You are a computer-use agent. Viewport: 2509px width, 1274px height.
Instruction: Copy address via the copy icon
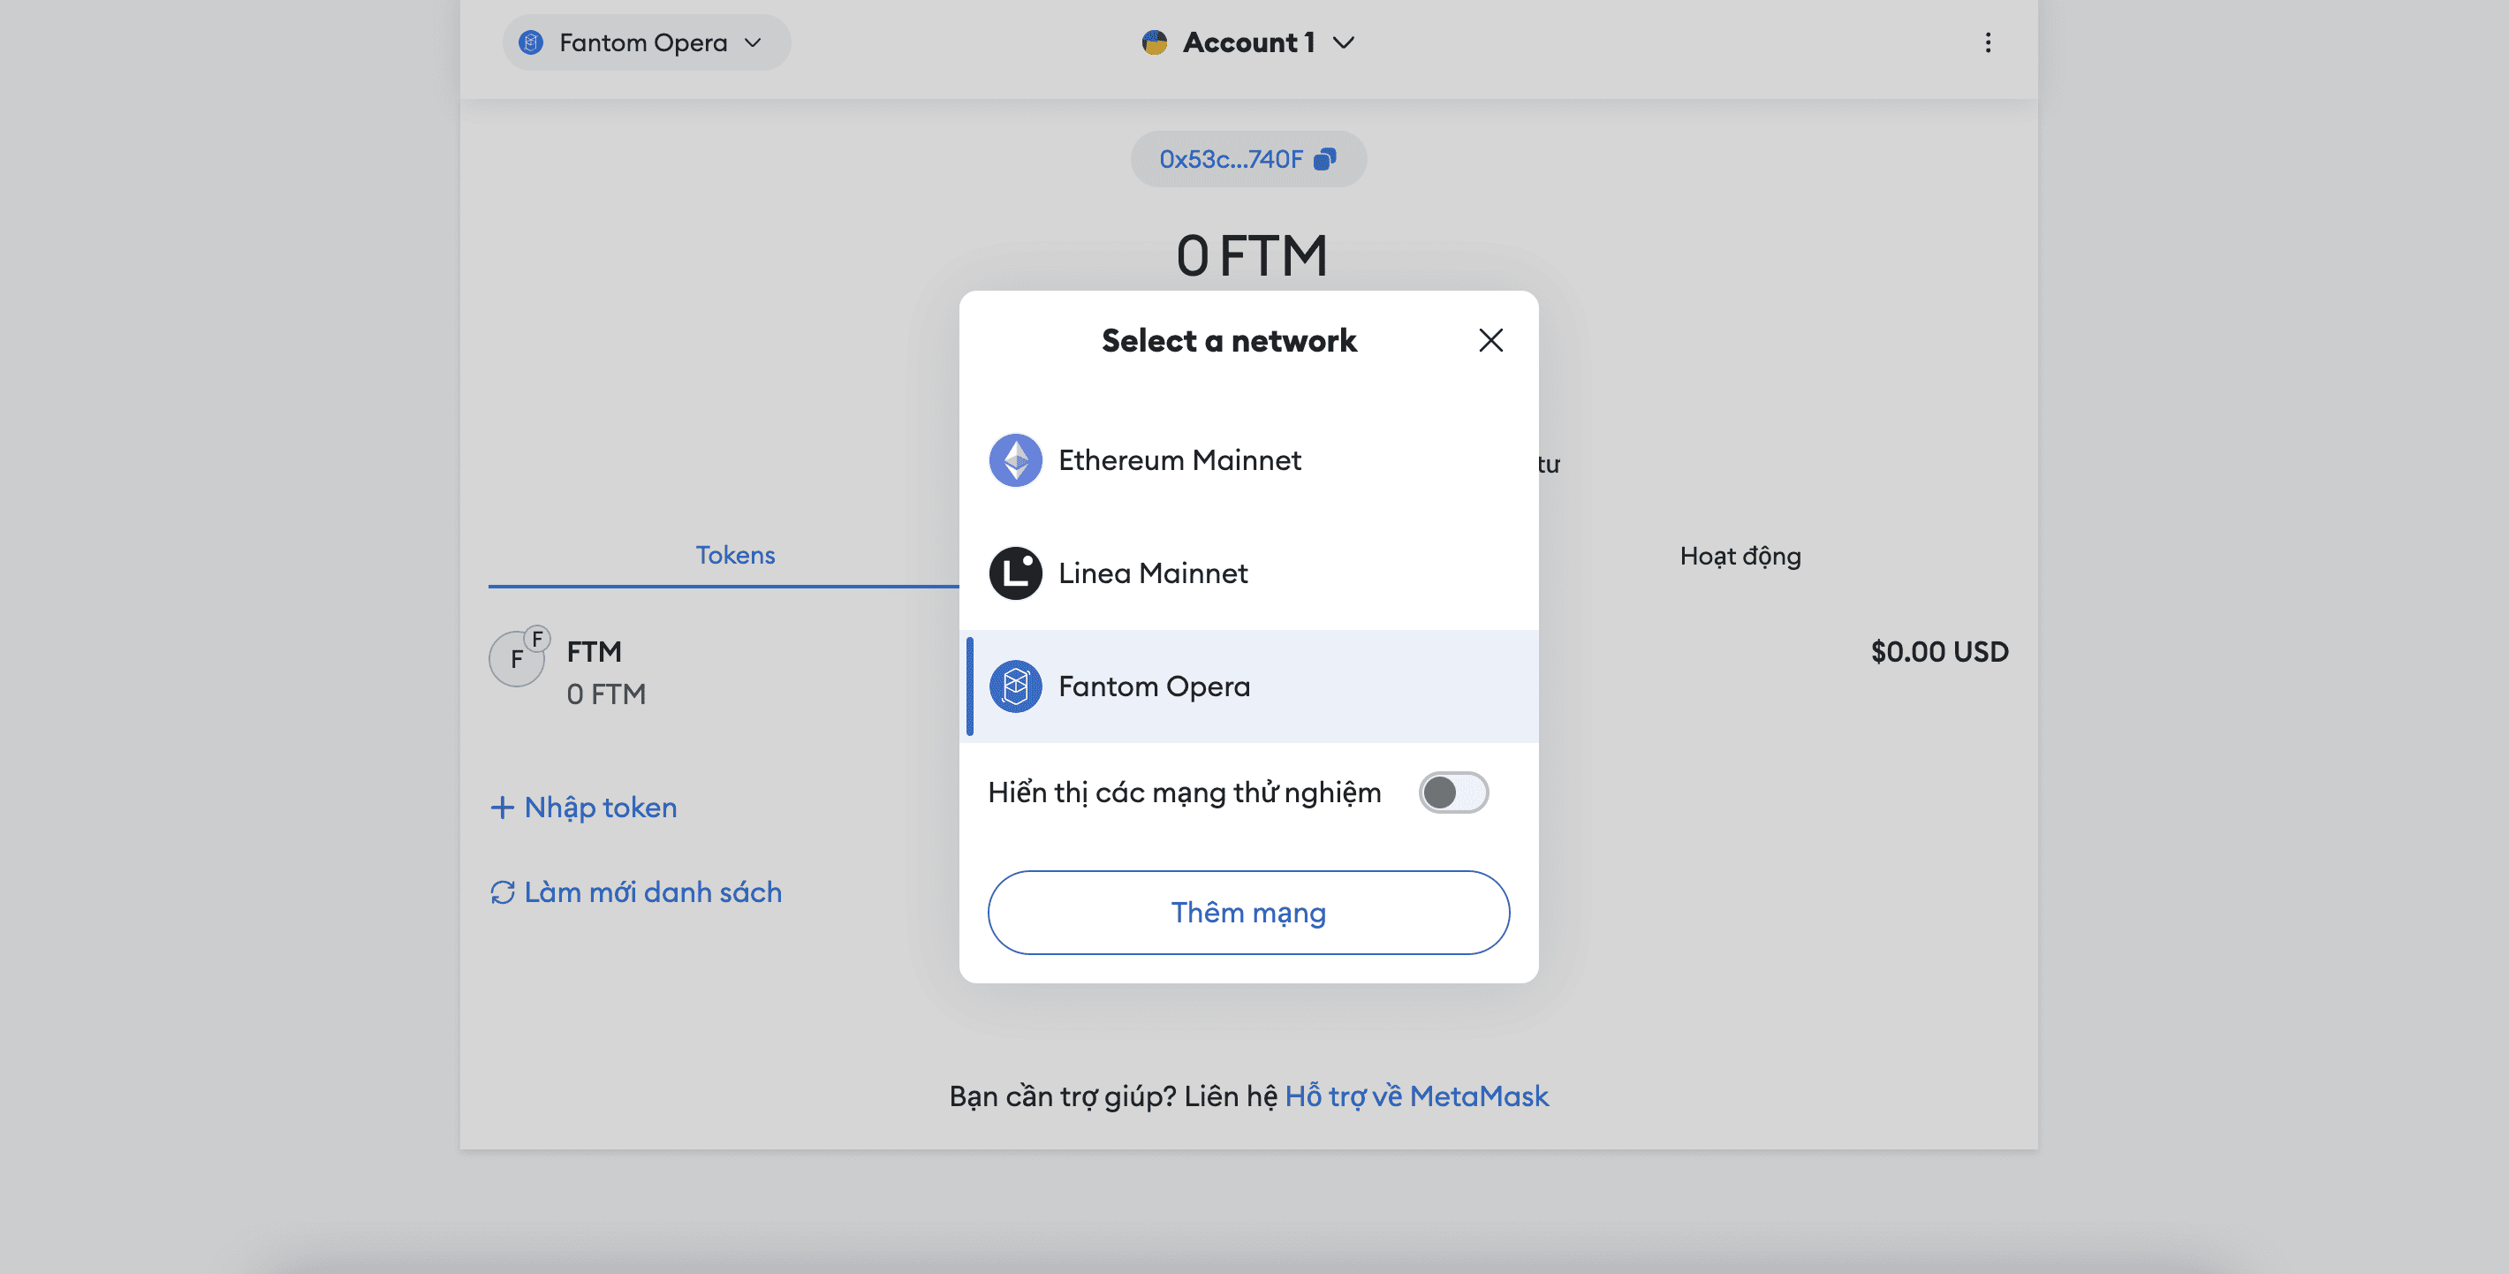pos(1324,159)
